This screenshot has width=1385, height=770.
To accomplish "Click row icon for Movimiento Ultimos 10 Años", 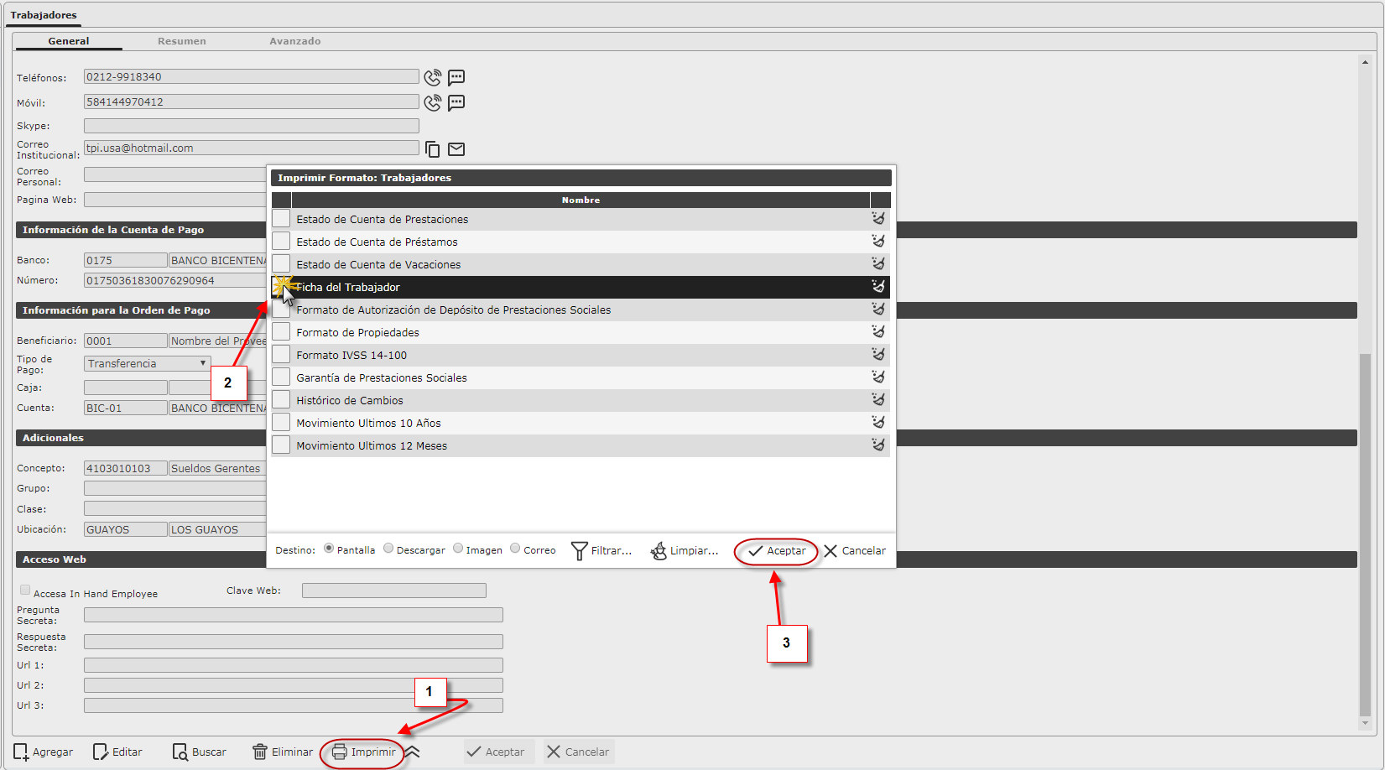I will [x=878, y=423].
